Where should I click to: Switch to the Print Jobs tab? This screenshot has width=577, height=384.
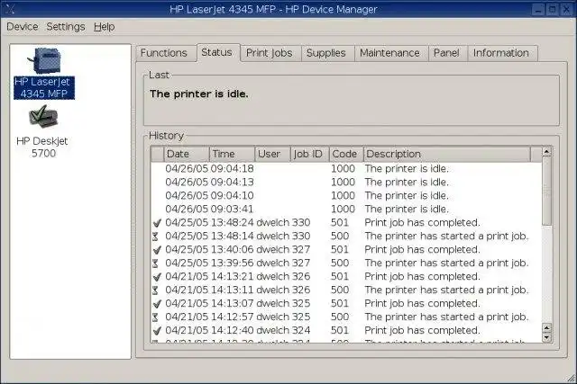270,53
